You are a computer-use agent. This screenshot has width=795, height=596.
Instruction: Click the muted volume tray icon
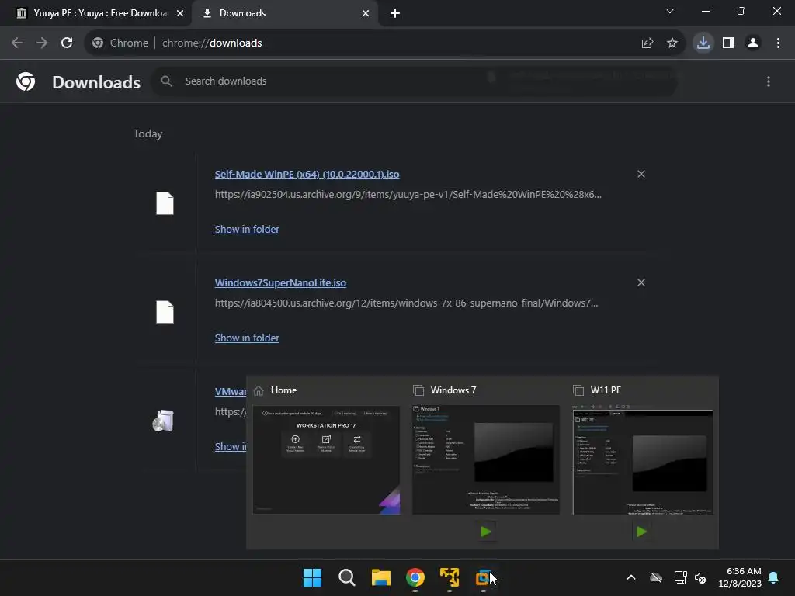click(x=700, y=577)
